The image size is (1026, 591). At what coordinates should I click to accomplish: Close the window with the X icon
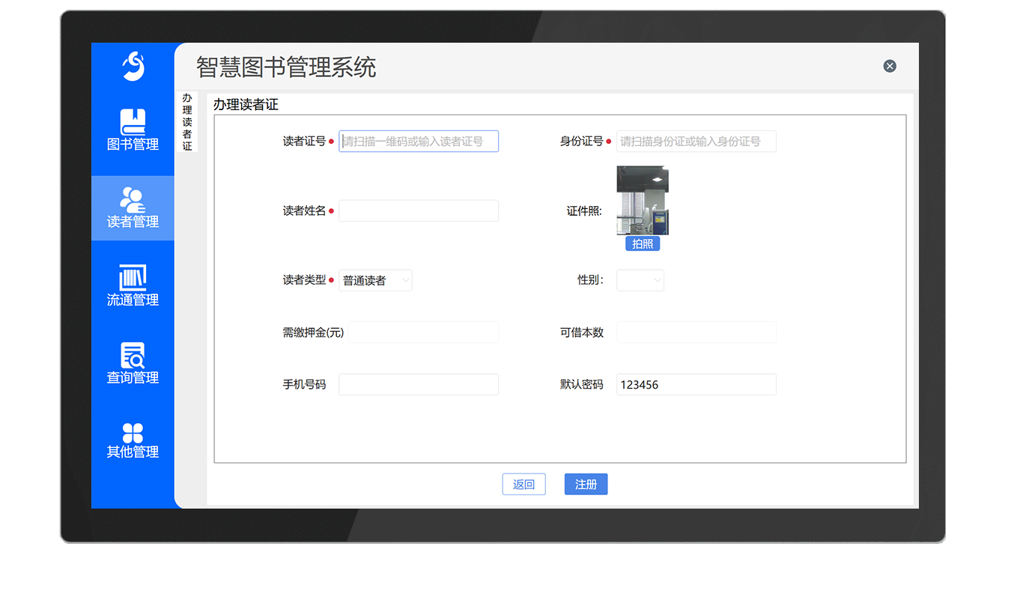click(890, 66)
